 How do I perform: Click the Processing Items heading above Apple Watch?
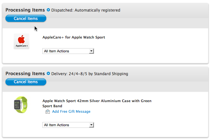click(x=25, y=74)
